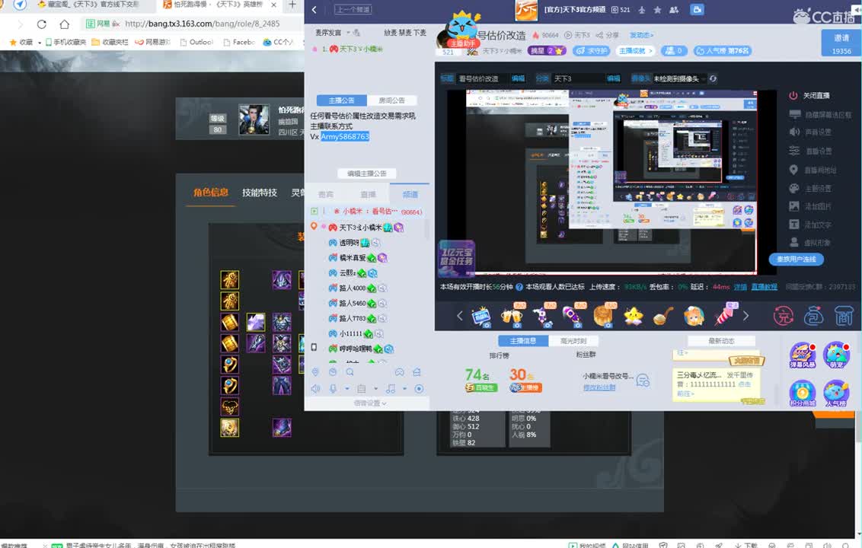The height and width of the screenshot is (548, 862).
Task: Open the camera selection dropdown 未检测到摄像头
Action: 679,78
